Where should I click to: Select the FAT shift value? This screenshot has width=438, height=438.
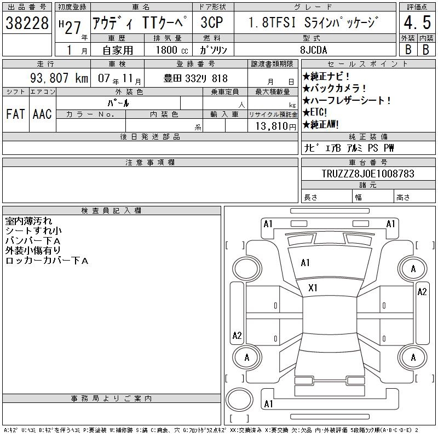point(16,114)
